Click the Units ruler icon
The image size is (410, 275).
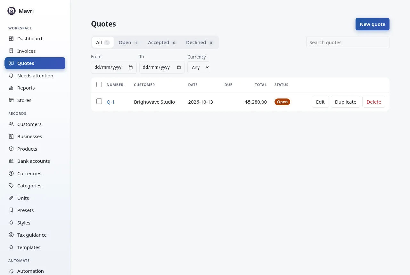11,198
